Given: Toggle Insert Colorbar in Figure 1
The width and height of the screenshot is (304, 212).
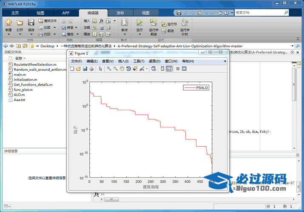Looking at the screenshot, I should (x=162, y=69).
